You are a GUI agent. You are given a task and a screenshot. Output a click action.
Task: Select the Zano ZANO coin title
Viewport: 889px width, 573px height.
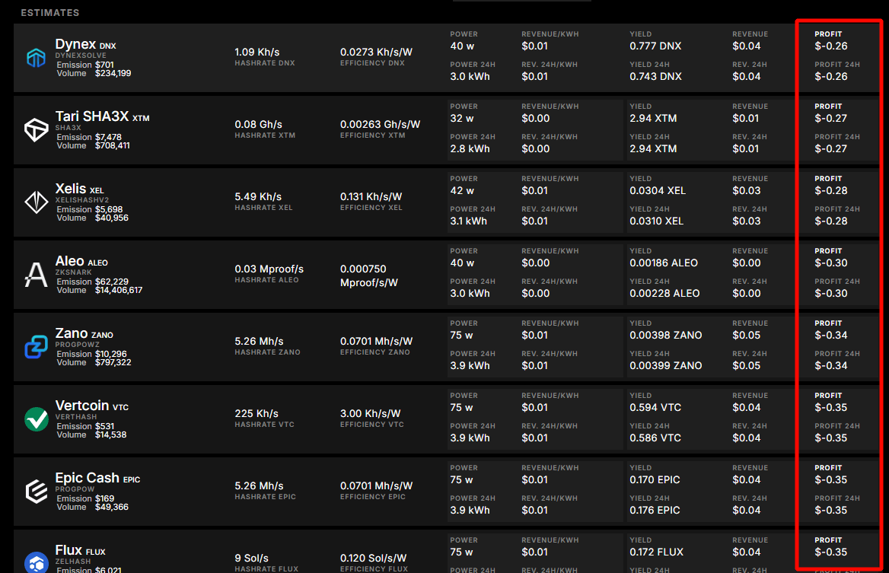click(84, 334)
